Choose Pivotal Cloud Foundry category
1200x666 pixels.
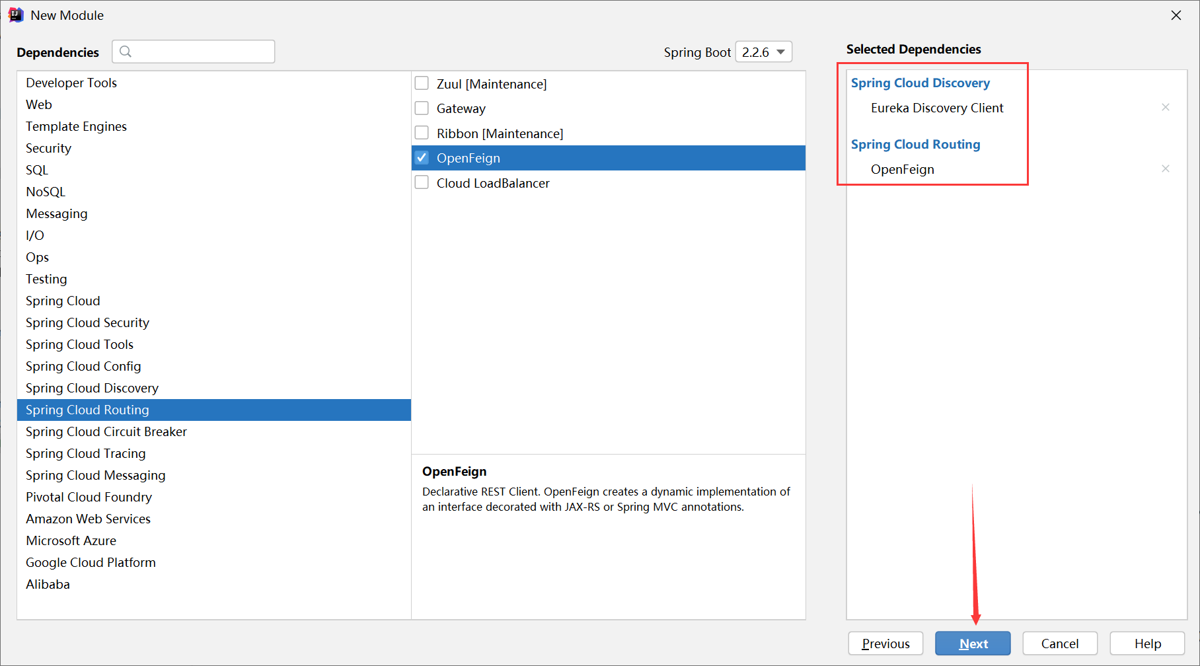(214, 497)
